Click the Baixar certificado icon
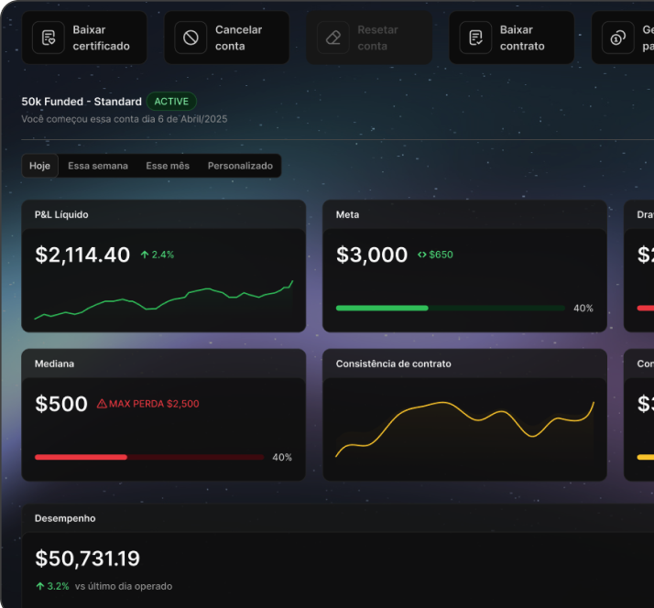The image size is (654, 608). coord(49,38)
